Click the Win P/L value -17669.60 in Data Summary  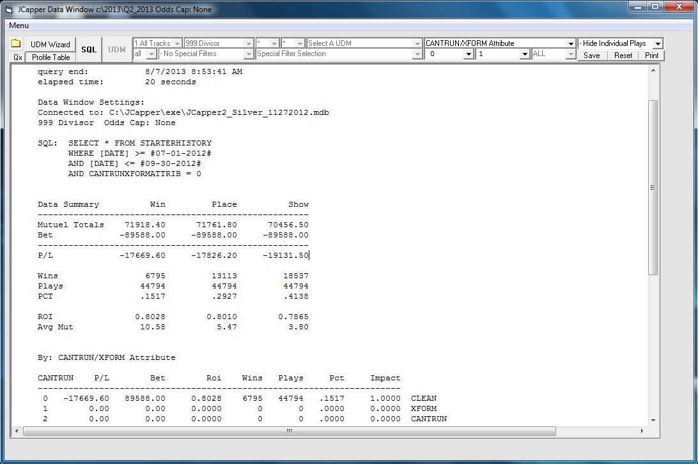coord(143,255)
